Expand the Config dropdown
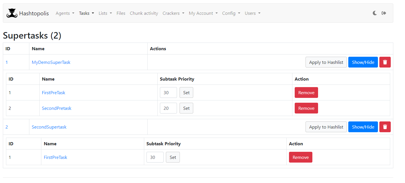Screen dimensions: 405x183 coord(231,13)
